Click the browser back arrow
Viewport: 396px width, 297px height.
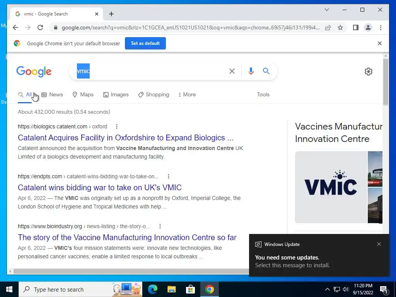coord(15,27)
